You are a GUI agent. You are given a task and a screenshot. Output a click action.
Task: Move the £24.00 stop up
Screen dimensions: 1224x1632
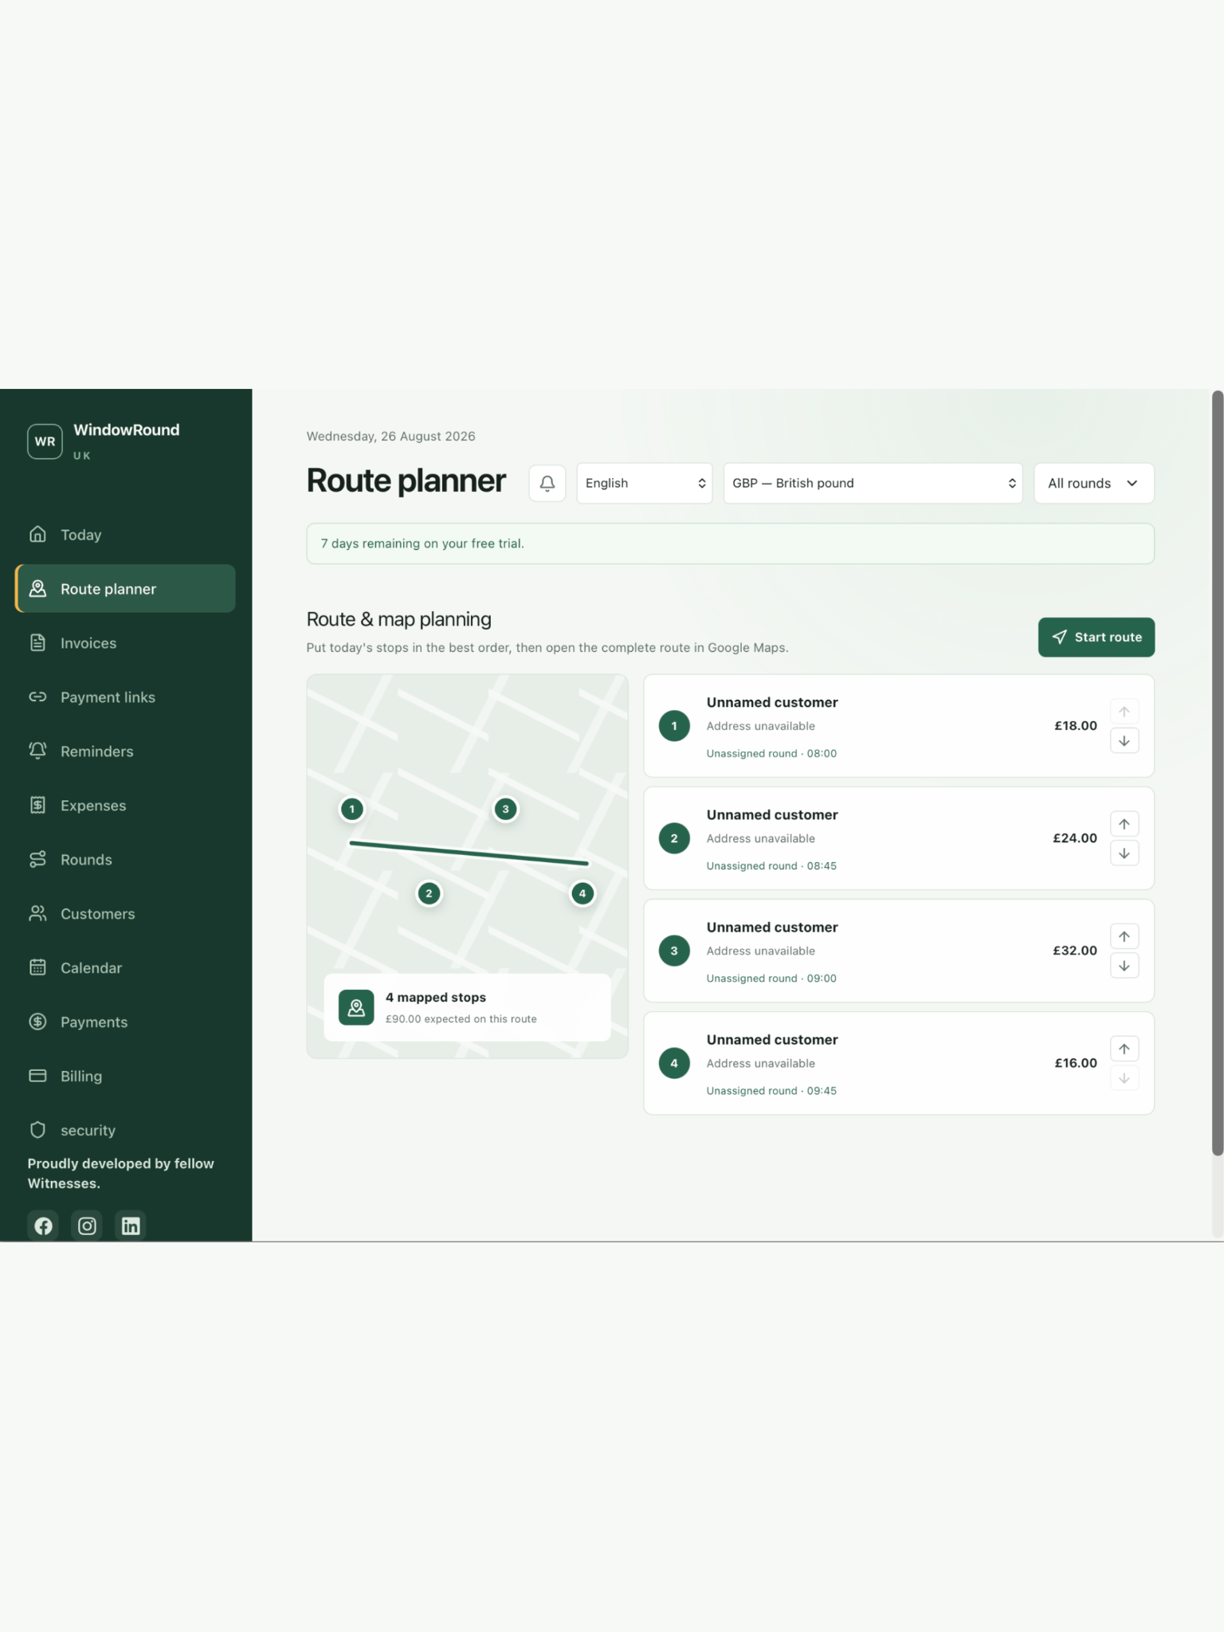pyautogui.click(x=1124, y=824)
